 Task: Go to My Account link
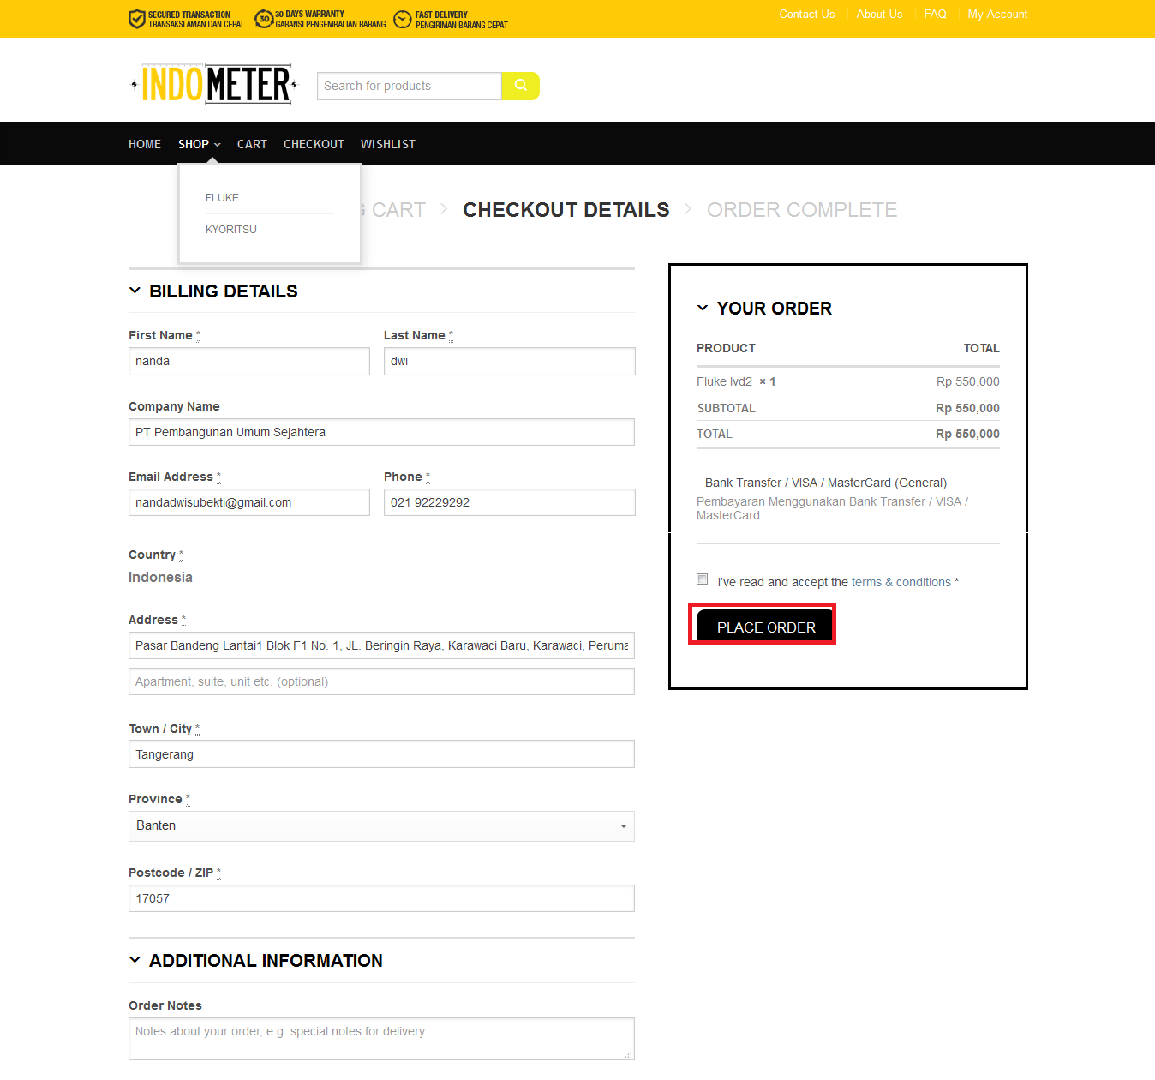pyautogui.click(x=997, y=15)
